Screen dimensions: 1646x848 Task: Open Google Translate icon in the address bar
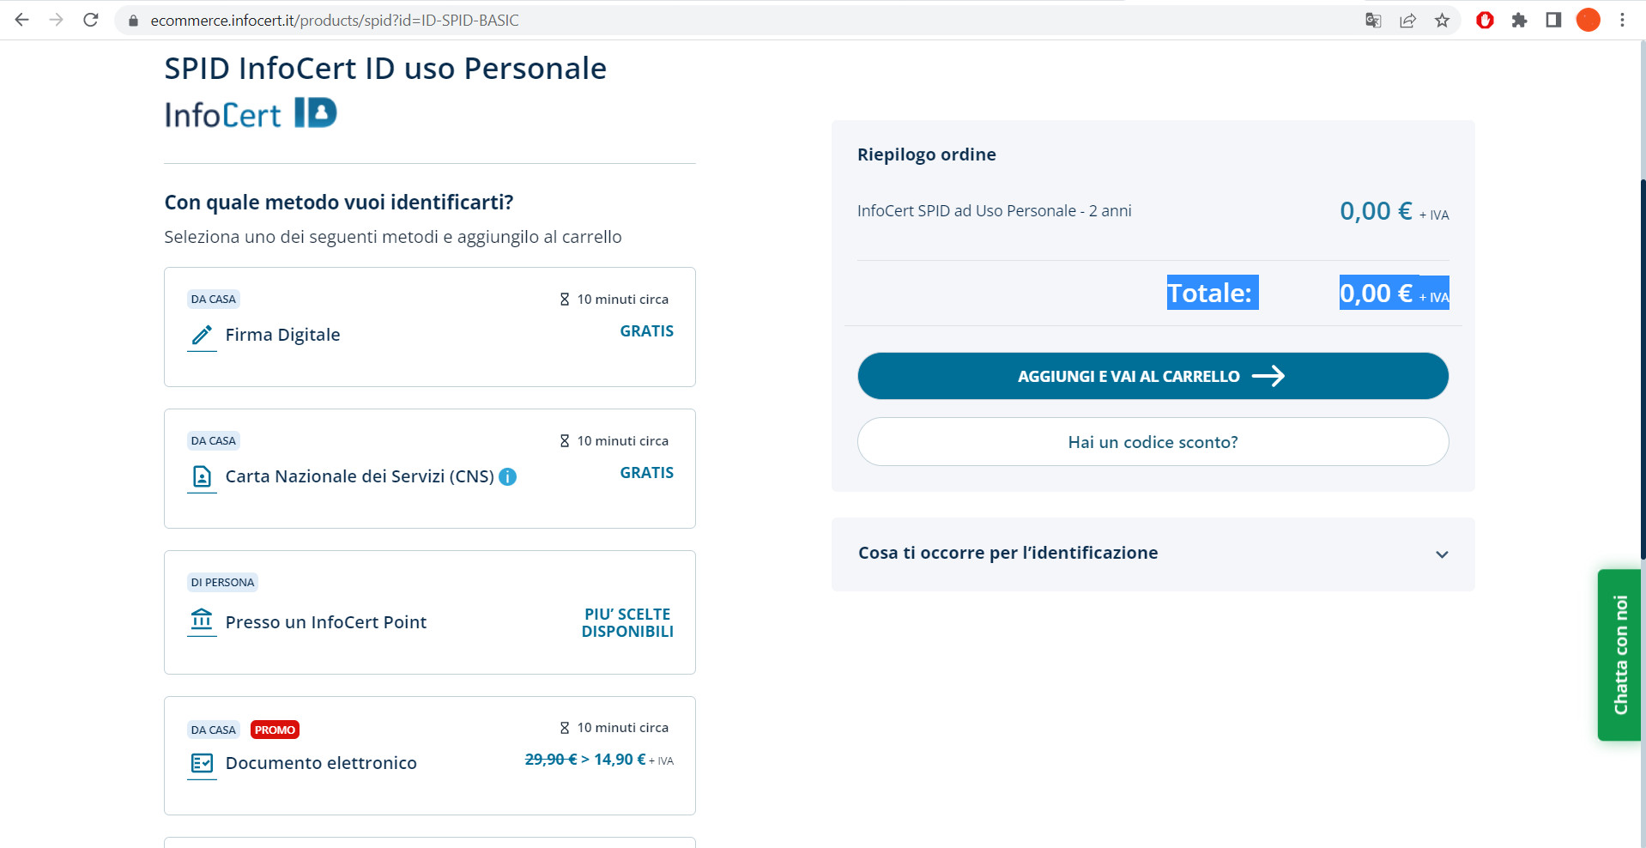pos(1372,20)
